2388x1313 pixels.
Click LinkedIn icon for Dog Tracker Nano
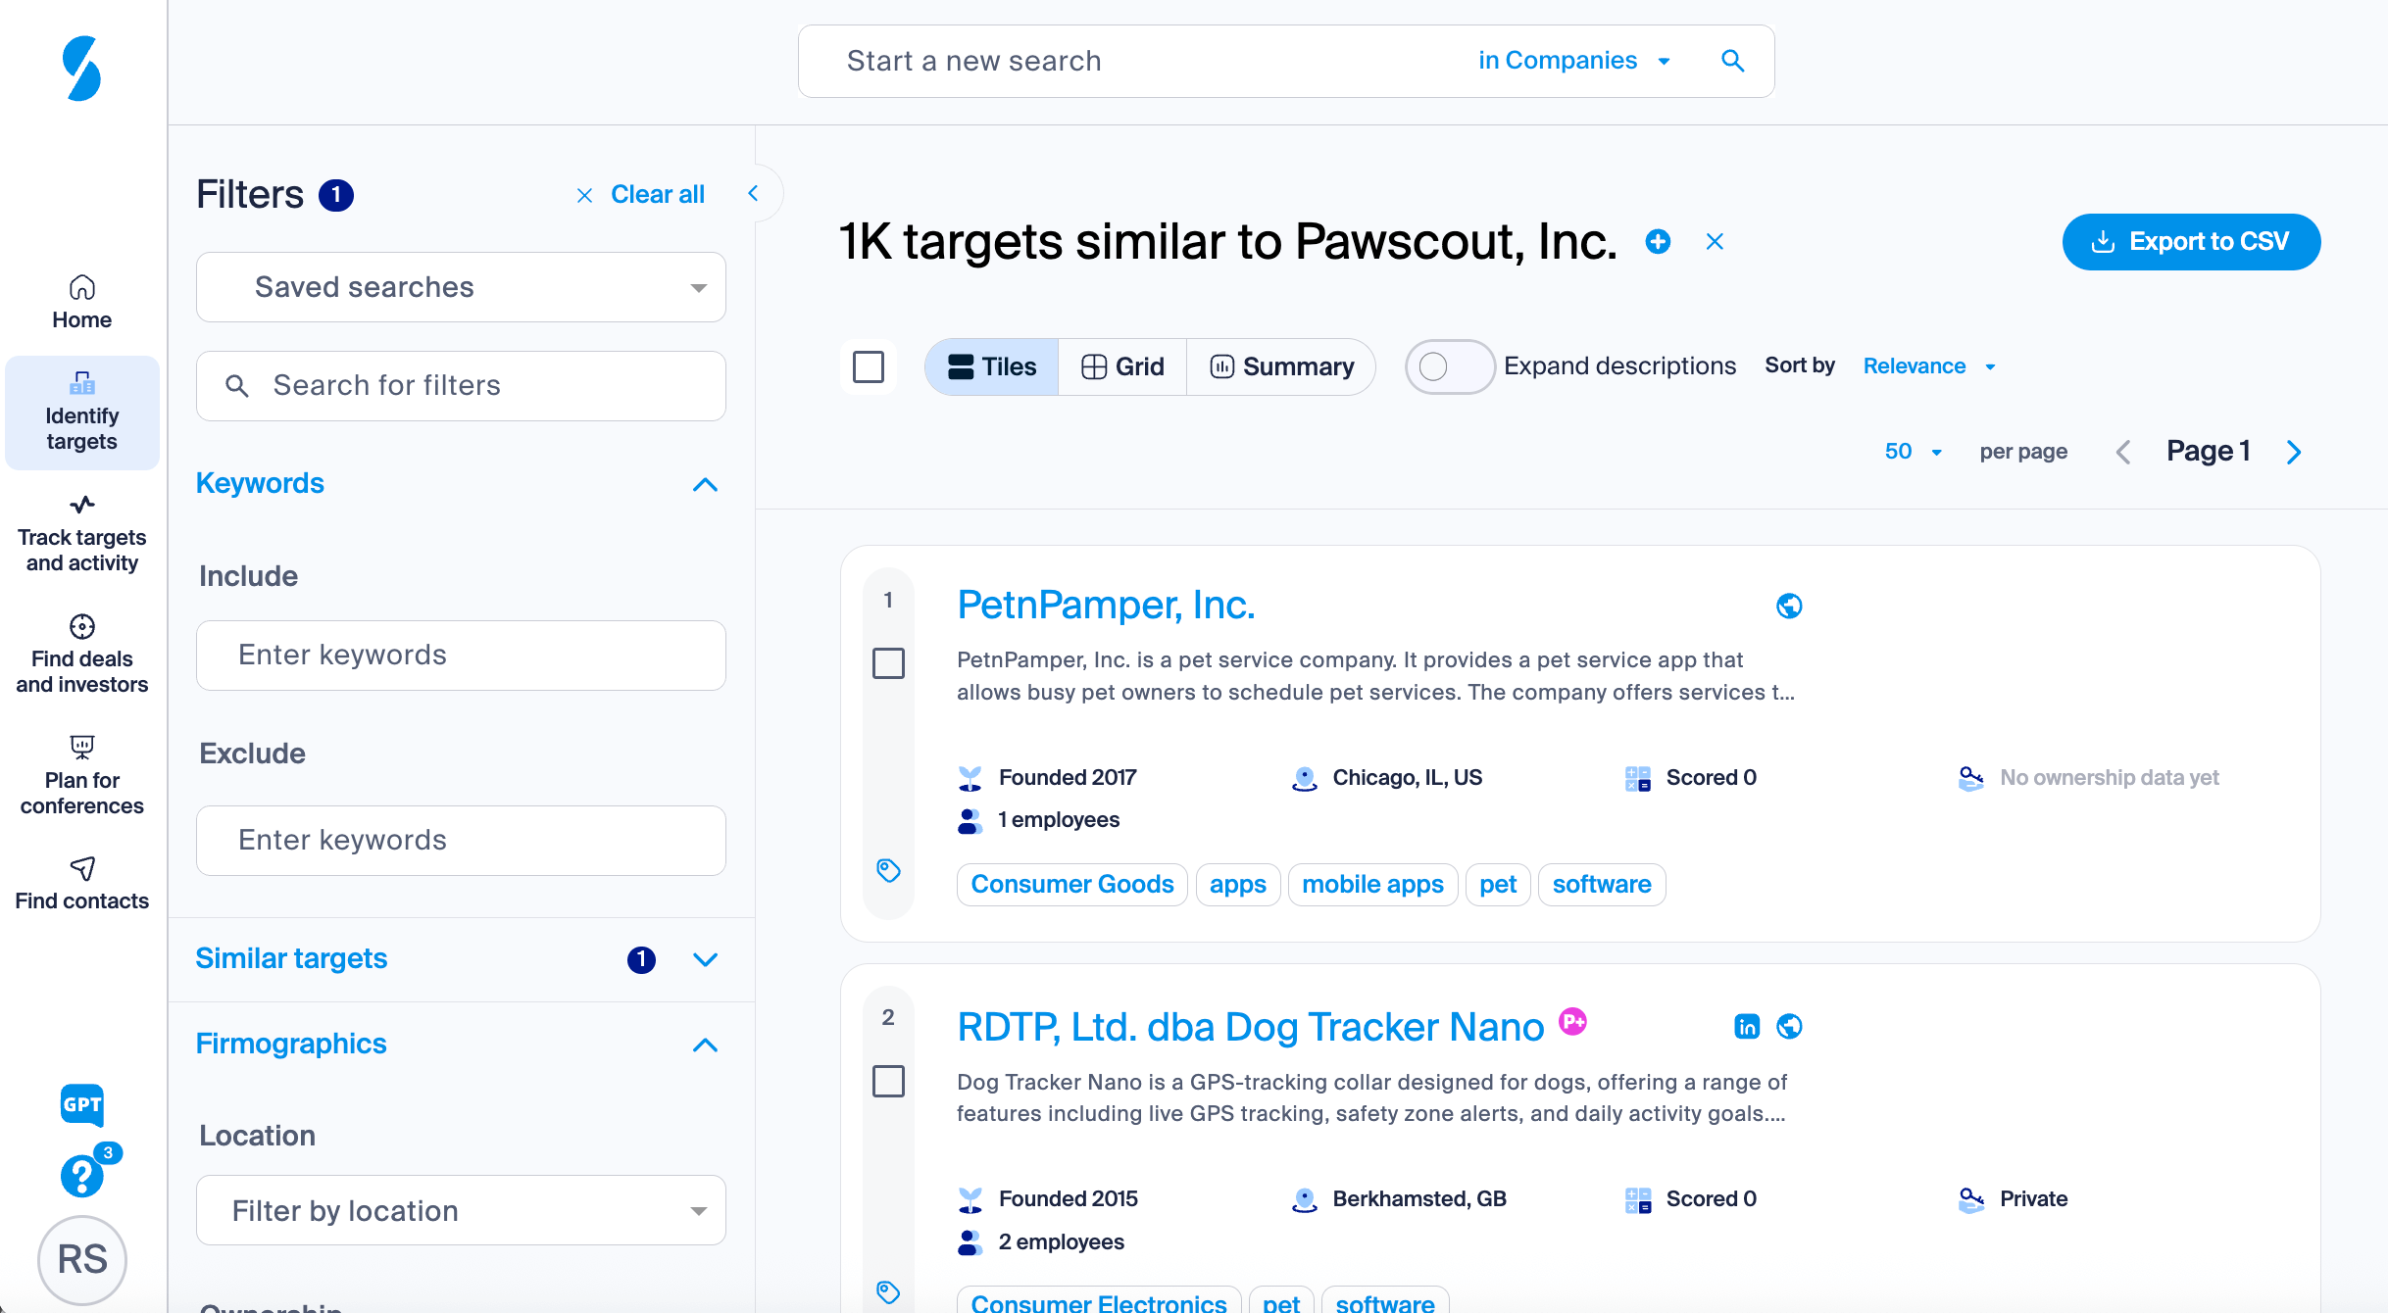tap(1747, 1026)
